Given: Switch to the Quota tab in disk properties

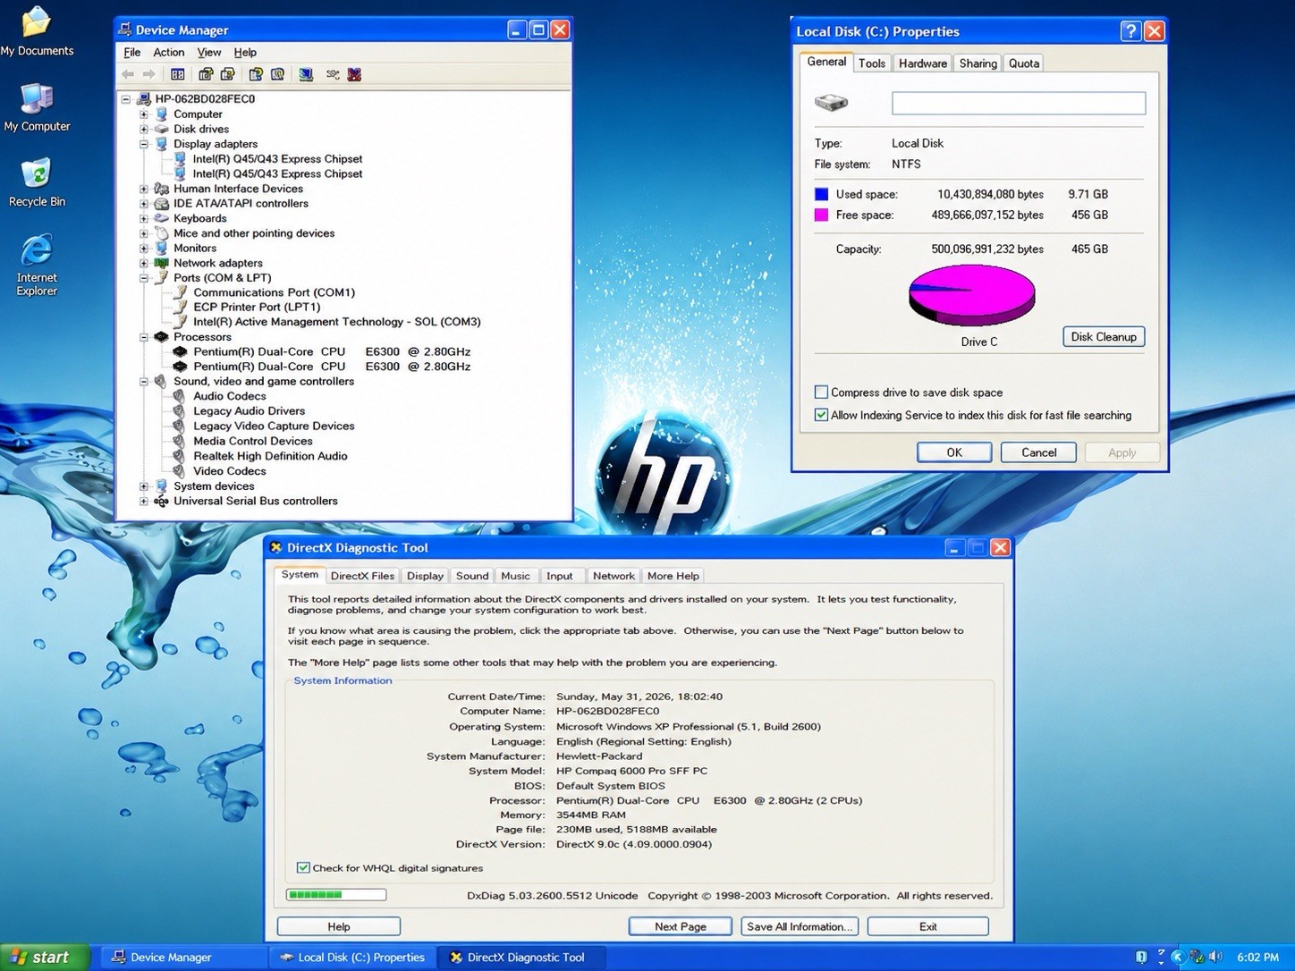Looking at the screenshot, I should [1023, 63].
